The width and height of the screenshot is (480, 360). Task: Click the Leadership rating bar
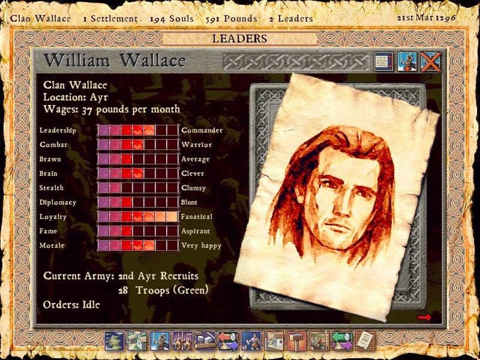(x=138, y=130)
